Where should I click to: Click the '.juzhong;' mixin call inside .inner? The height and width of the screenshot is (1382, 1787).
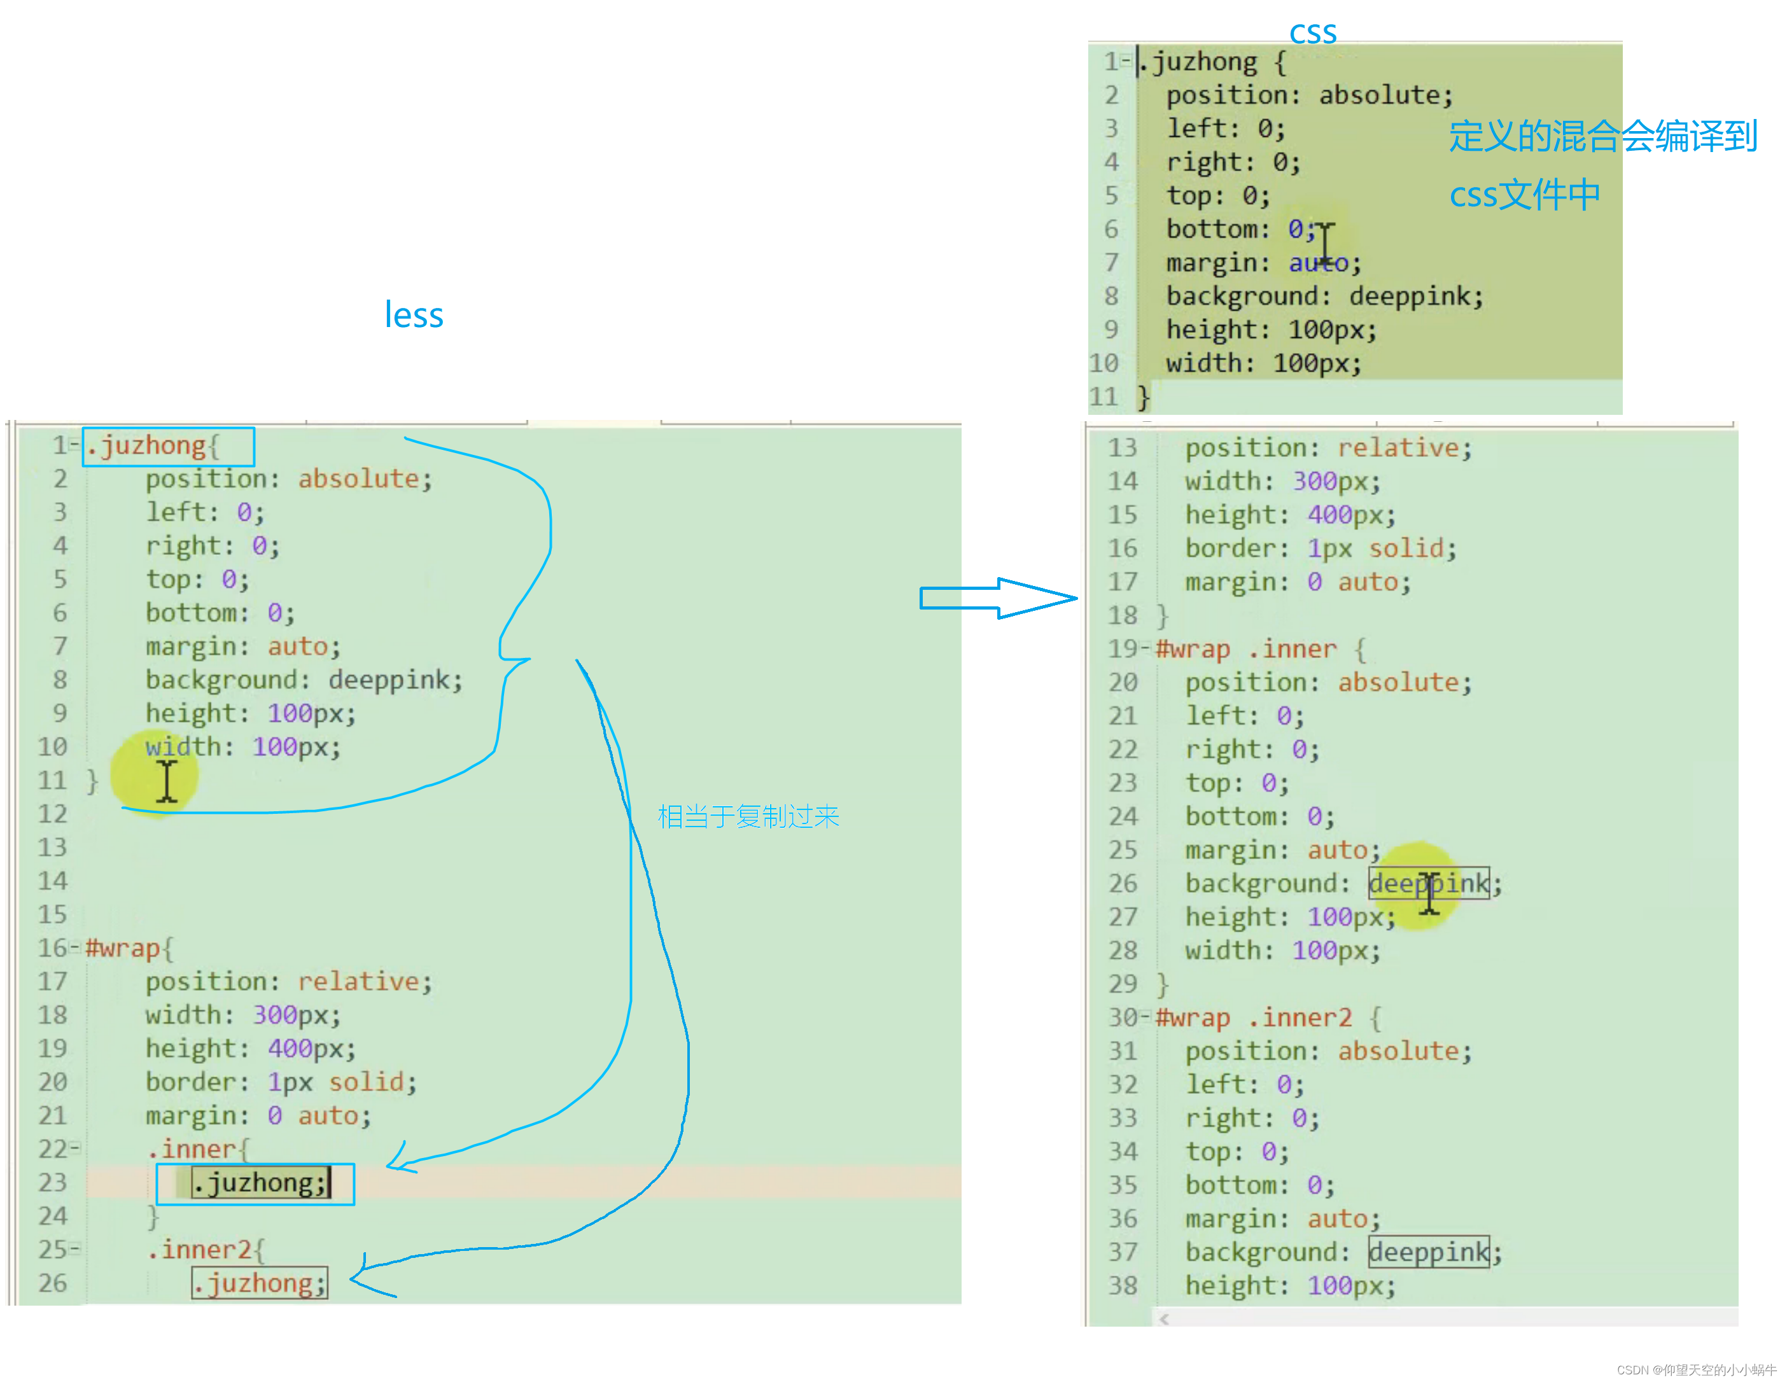tap(260, 1182)
